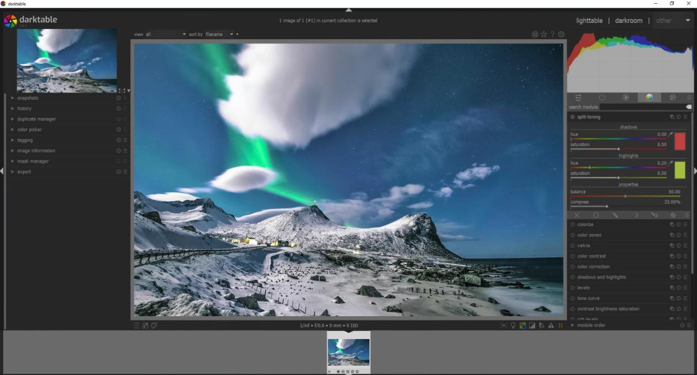Toggle clipping indication
Viewport: 697px width, 375px height.
(x=532, y=325)
